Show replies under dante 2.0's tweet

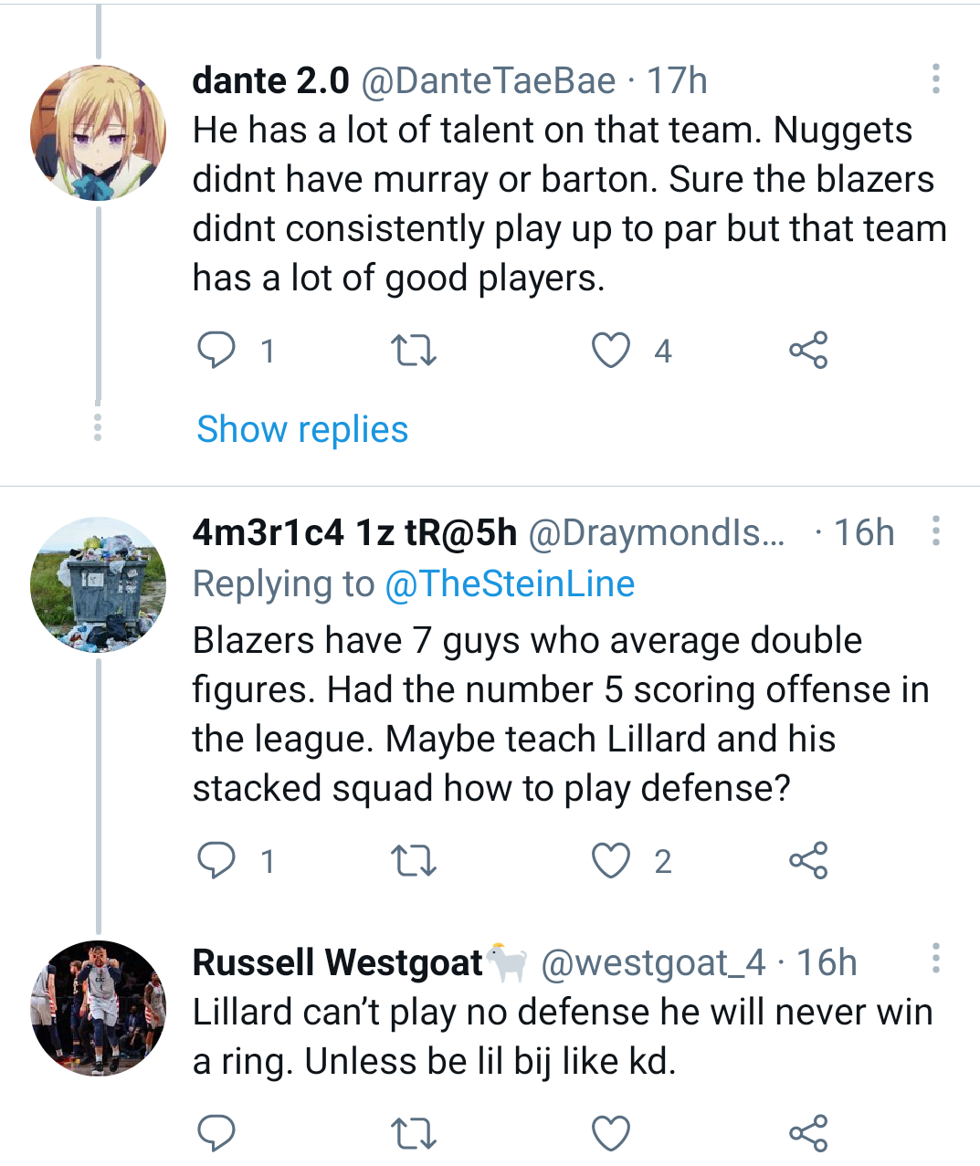(x=302, y=429)
